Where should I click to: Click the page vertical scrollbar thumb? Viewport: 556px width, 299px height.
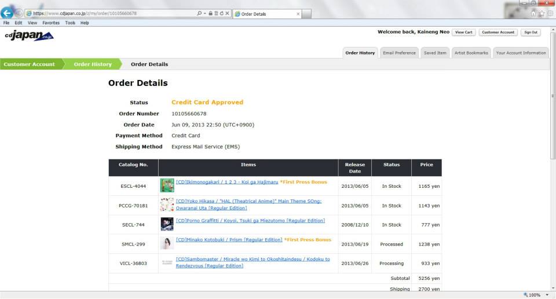[553, 96]
